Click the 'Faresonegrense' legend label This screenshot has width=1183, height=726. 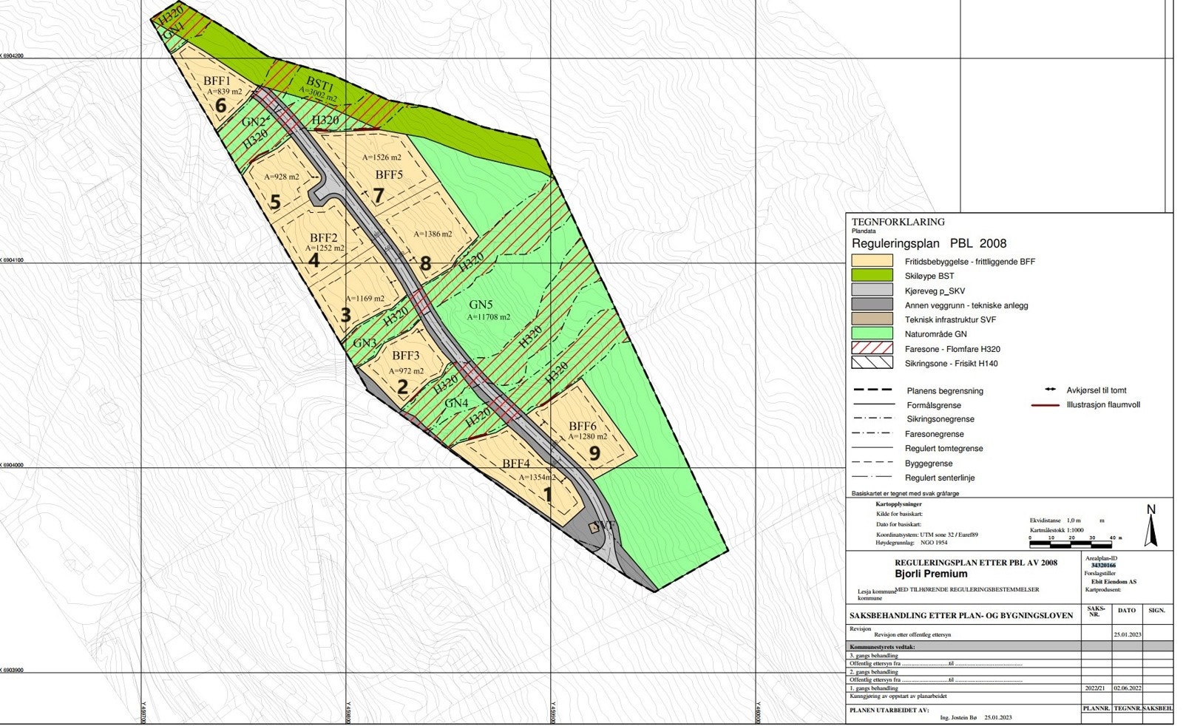[x=935, y=434]
